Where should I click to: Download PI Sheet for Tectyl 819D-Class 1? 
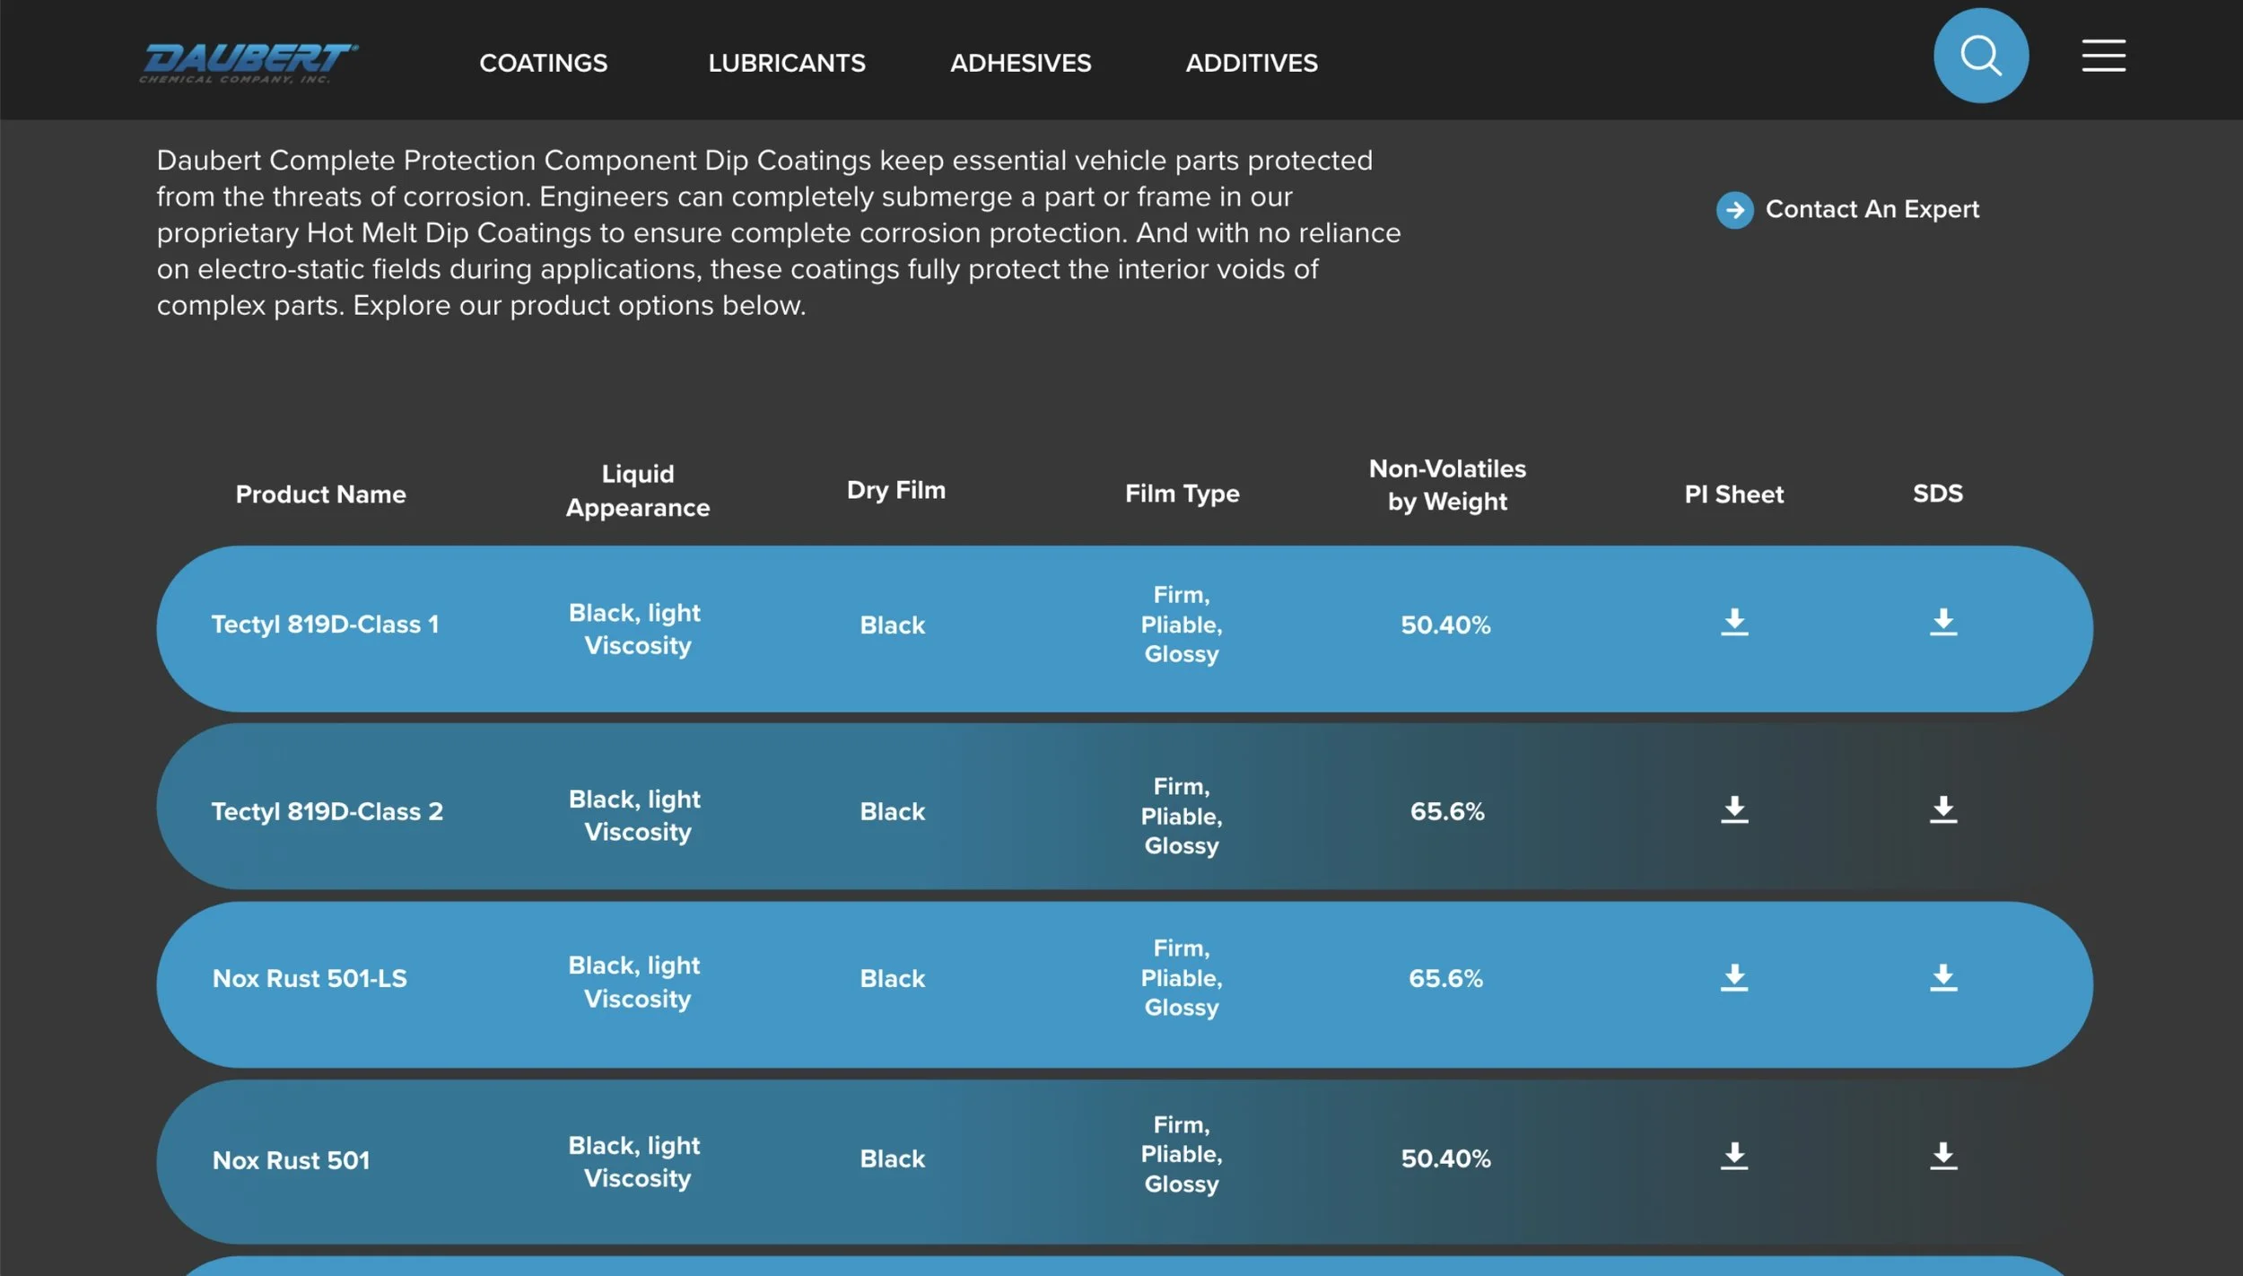click(1734, 622)
